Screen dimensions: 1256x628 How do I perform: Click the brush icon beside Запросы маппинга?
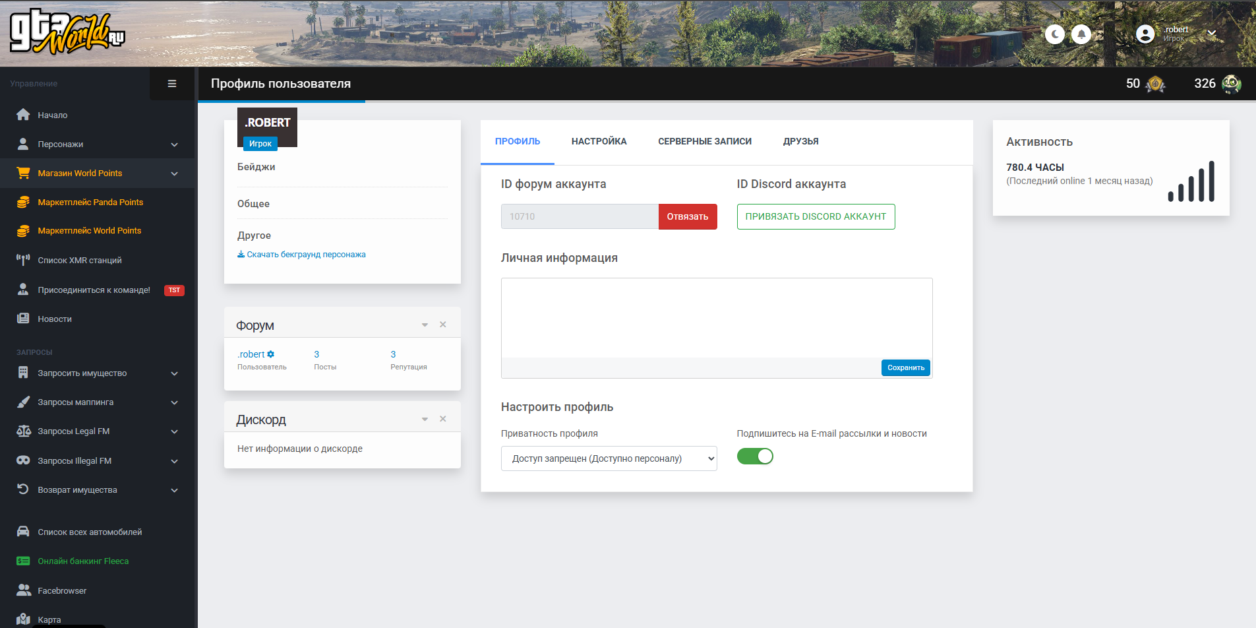23,402
